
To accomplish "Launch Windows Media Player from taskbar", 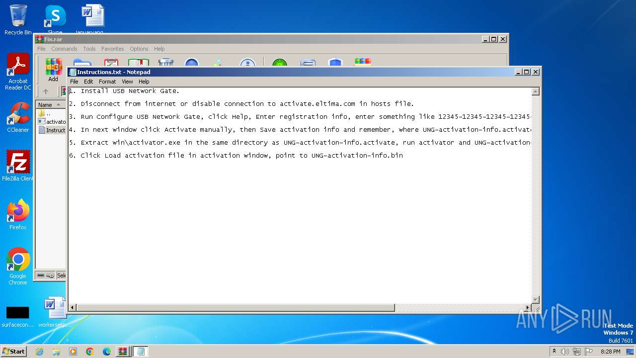I will pyautogui.click(x=73, y=352).
